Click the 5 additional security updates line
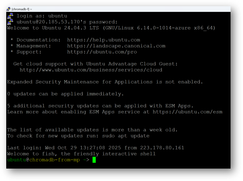The width and height of the screenshot is (243, 181). (98, 106)
